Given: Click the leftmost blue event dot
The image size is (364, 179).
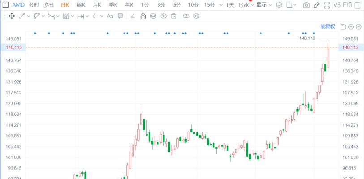Looking at the screenshot, I should pos(35,33).
